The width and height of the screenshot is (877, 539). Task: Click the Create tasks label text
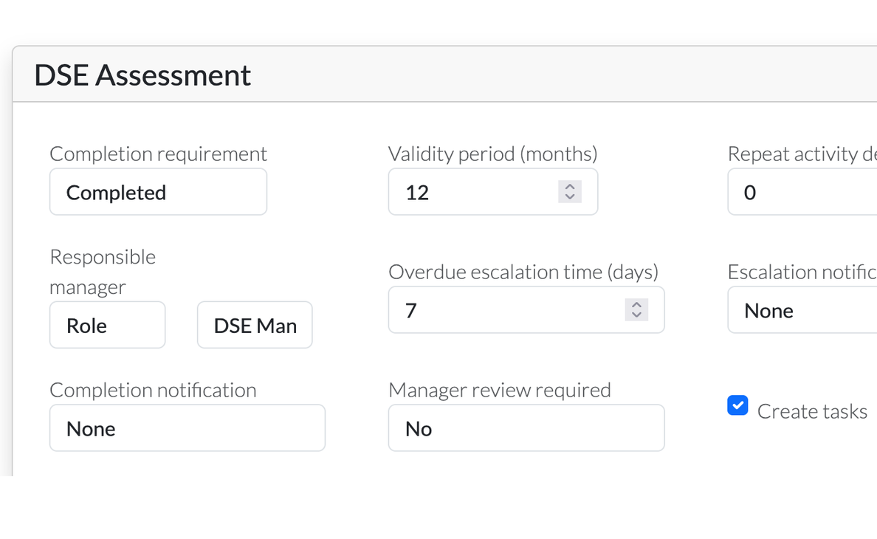click(812, 411)
